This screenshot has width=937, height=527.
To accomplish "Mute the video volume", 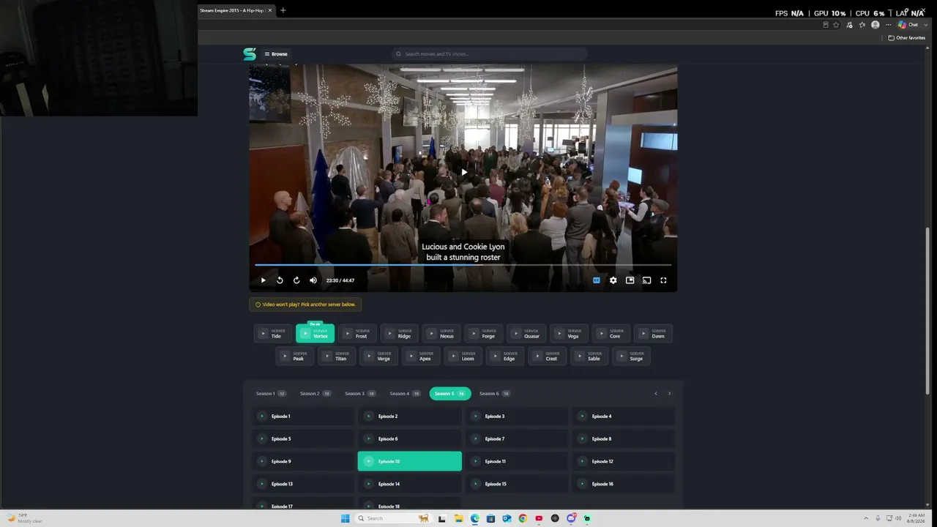I will pos(313,280).
